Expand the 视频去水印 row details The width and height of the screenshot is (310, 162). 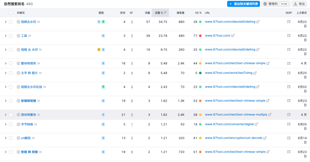(6, 22)
